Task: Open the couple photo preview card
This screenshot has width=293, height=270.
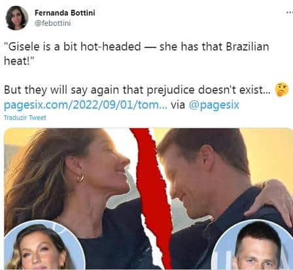Action: coord(148,199)
